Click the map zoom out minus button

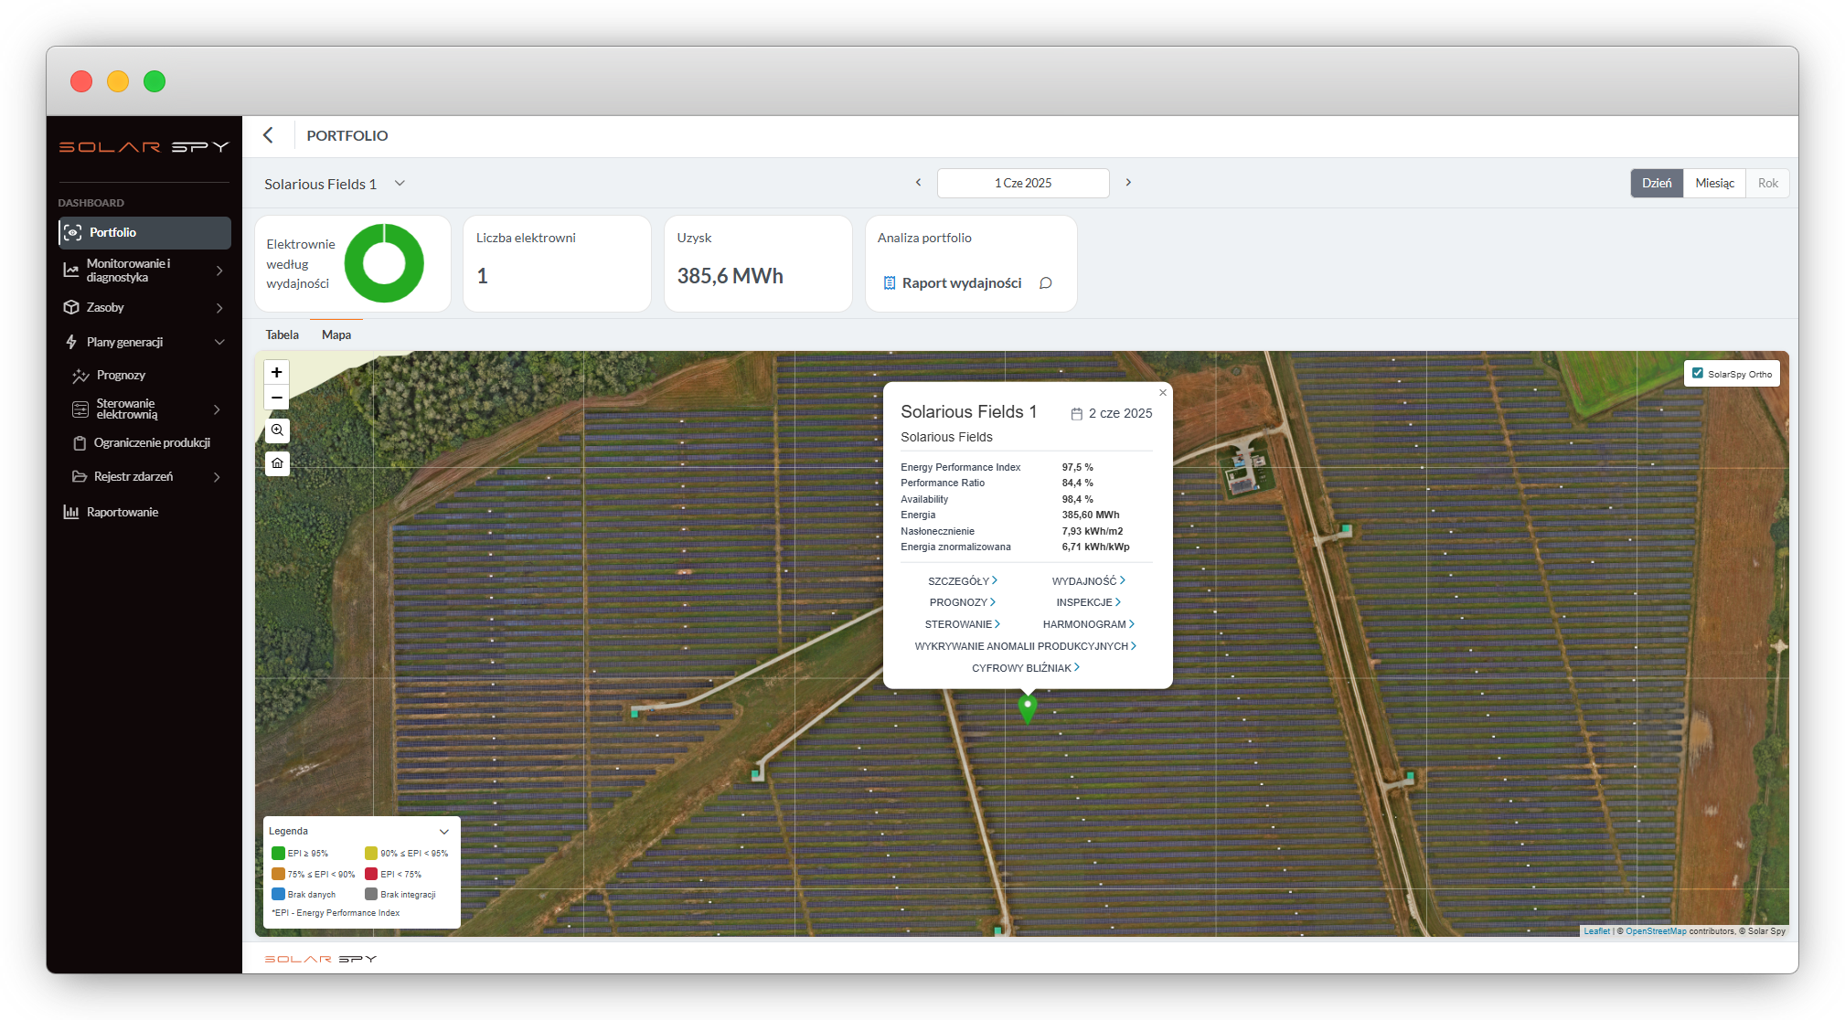point(276,398)
